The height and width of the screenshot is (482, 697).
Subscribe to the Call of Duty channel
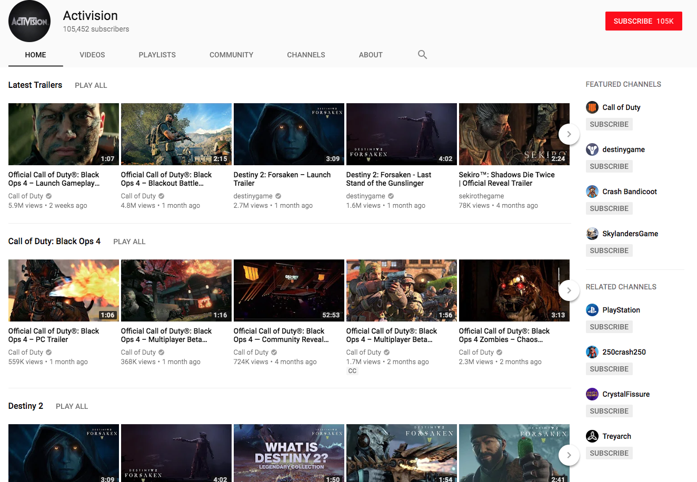point(609,124)
